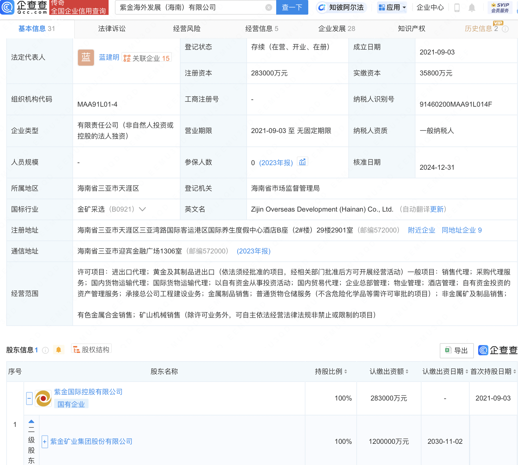Select tax ID 91460200MAA91L014F

pos(456,104)
